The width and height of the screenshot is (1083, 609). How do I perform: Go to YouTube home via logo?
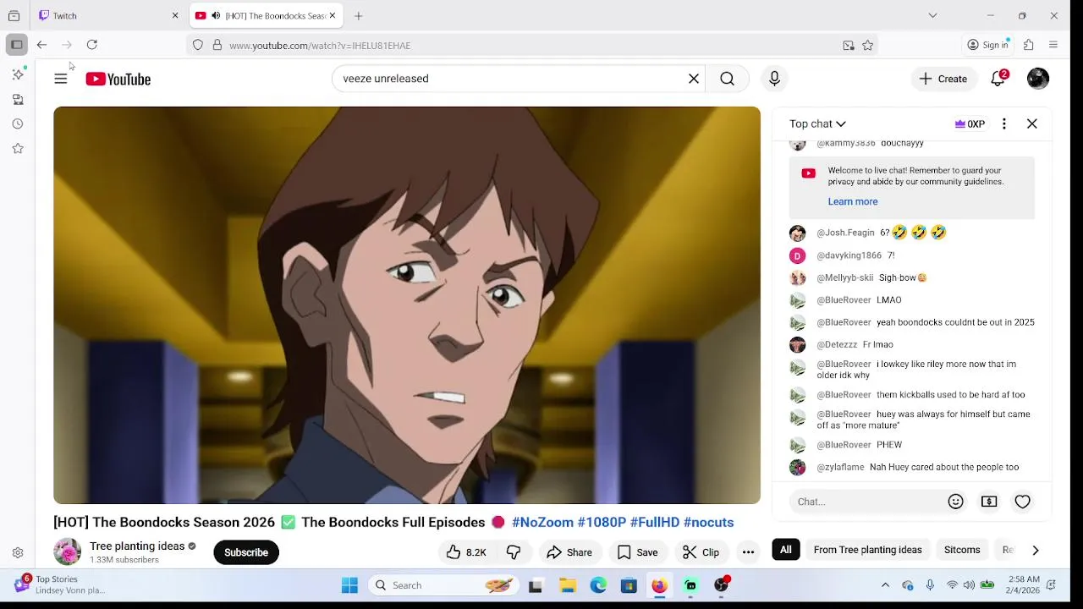[x=118, y=79]
